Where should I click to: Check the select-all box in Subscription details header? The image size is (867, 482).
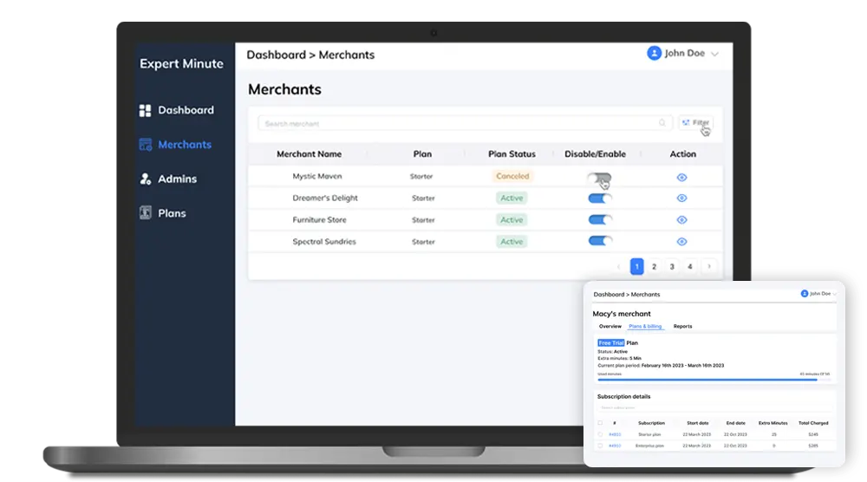pos(600,423)
